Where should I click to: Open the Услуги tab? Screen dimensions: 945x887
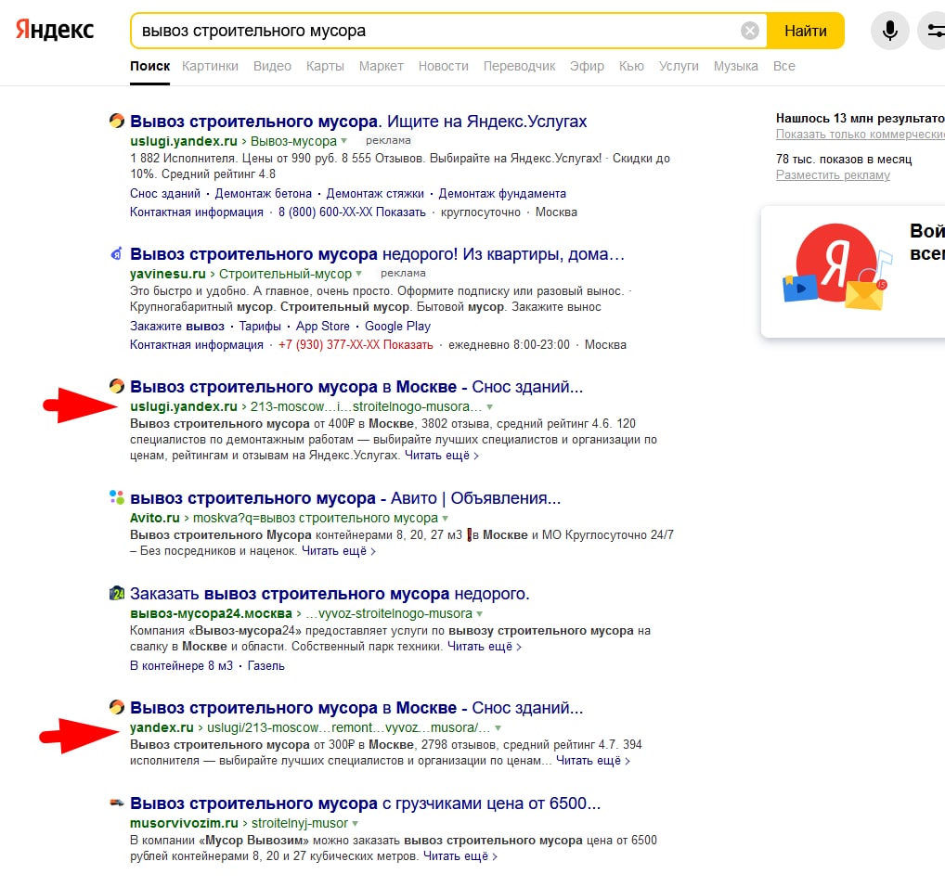(679, 66)
